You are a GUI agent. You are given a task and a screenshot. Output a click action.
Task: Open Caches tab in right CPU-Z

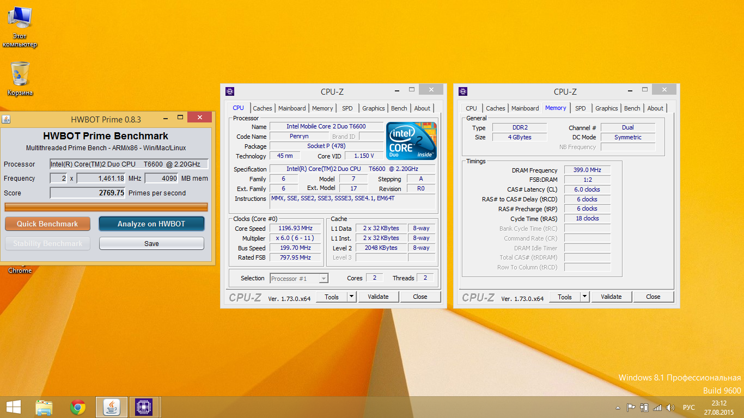496,108
